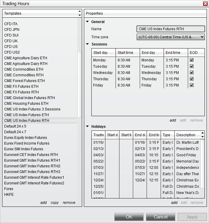
Task: Select the Memorial Day holiday row
Action: point(146,161)
